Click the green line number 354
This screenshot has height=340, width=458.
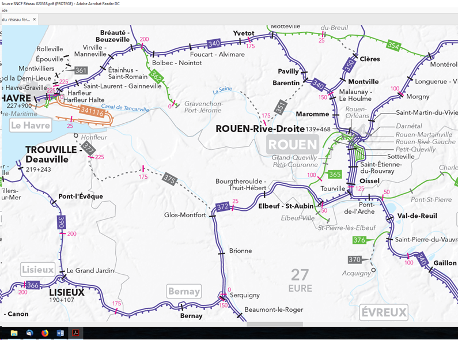coord(393,46)
